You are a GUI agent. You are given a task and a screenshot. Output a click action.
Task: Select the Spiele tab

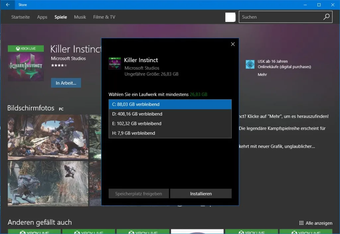(61, 17)
